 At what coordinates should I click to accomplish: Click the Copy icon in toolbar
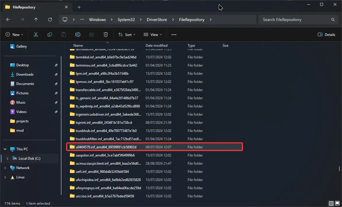click(50, 34)
